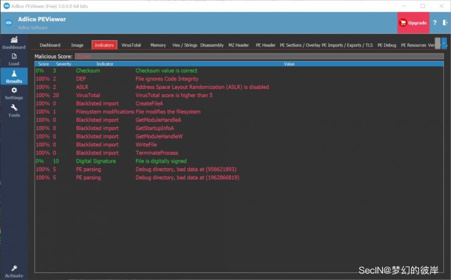Viewport: 451px width, 280px height.
Task: Minimize the PEViewer window
Action: (404, 6)
